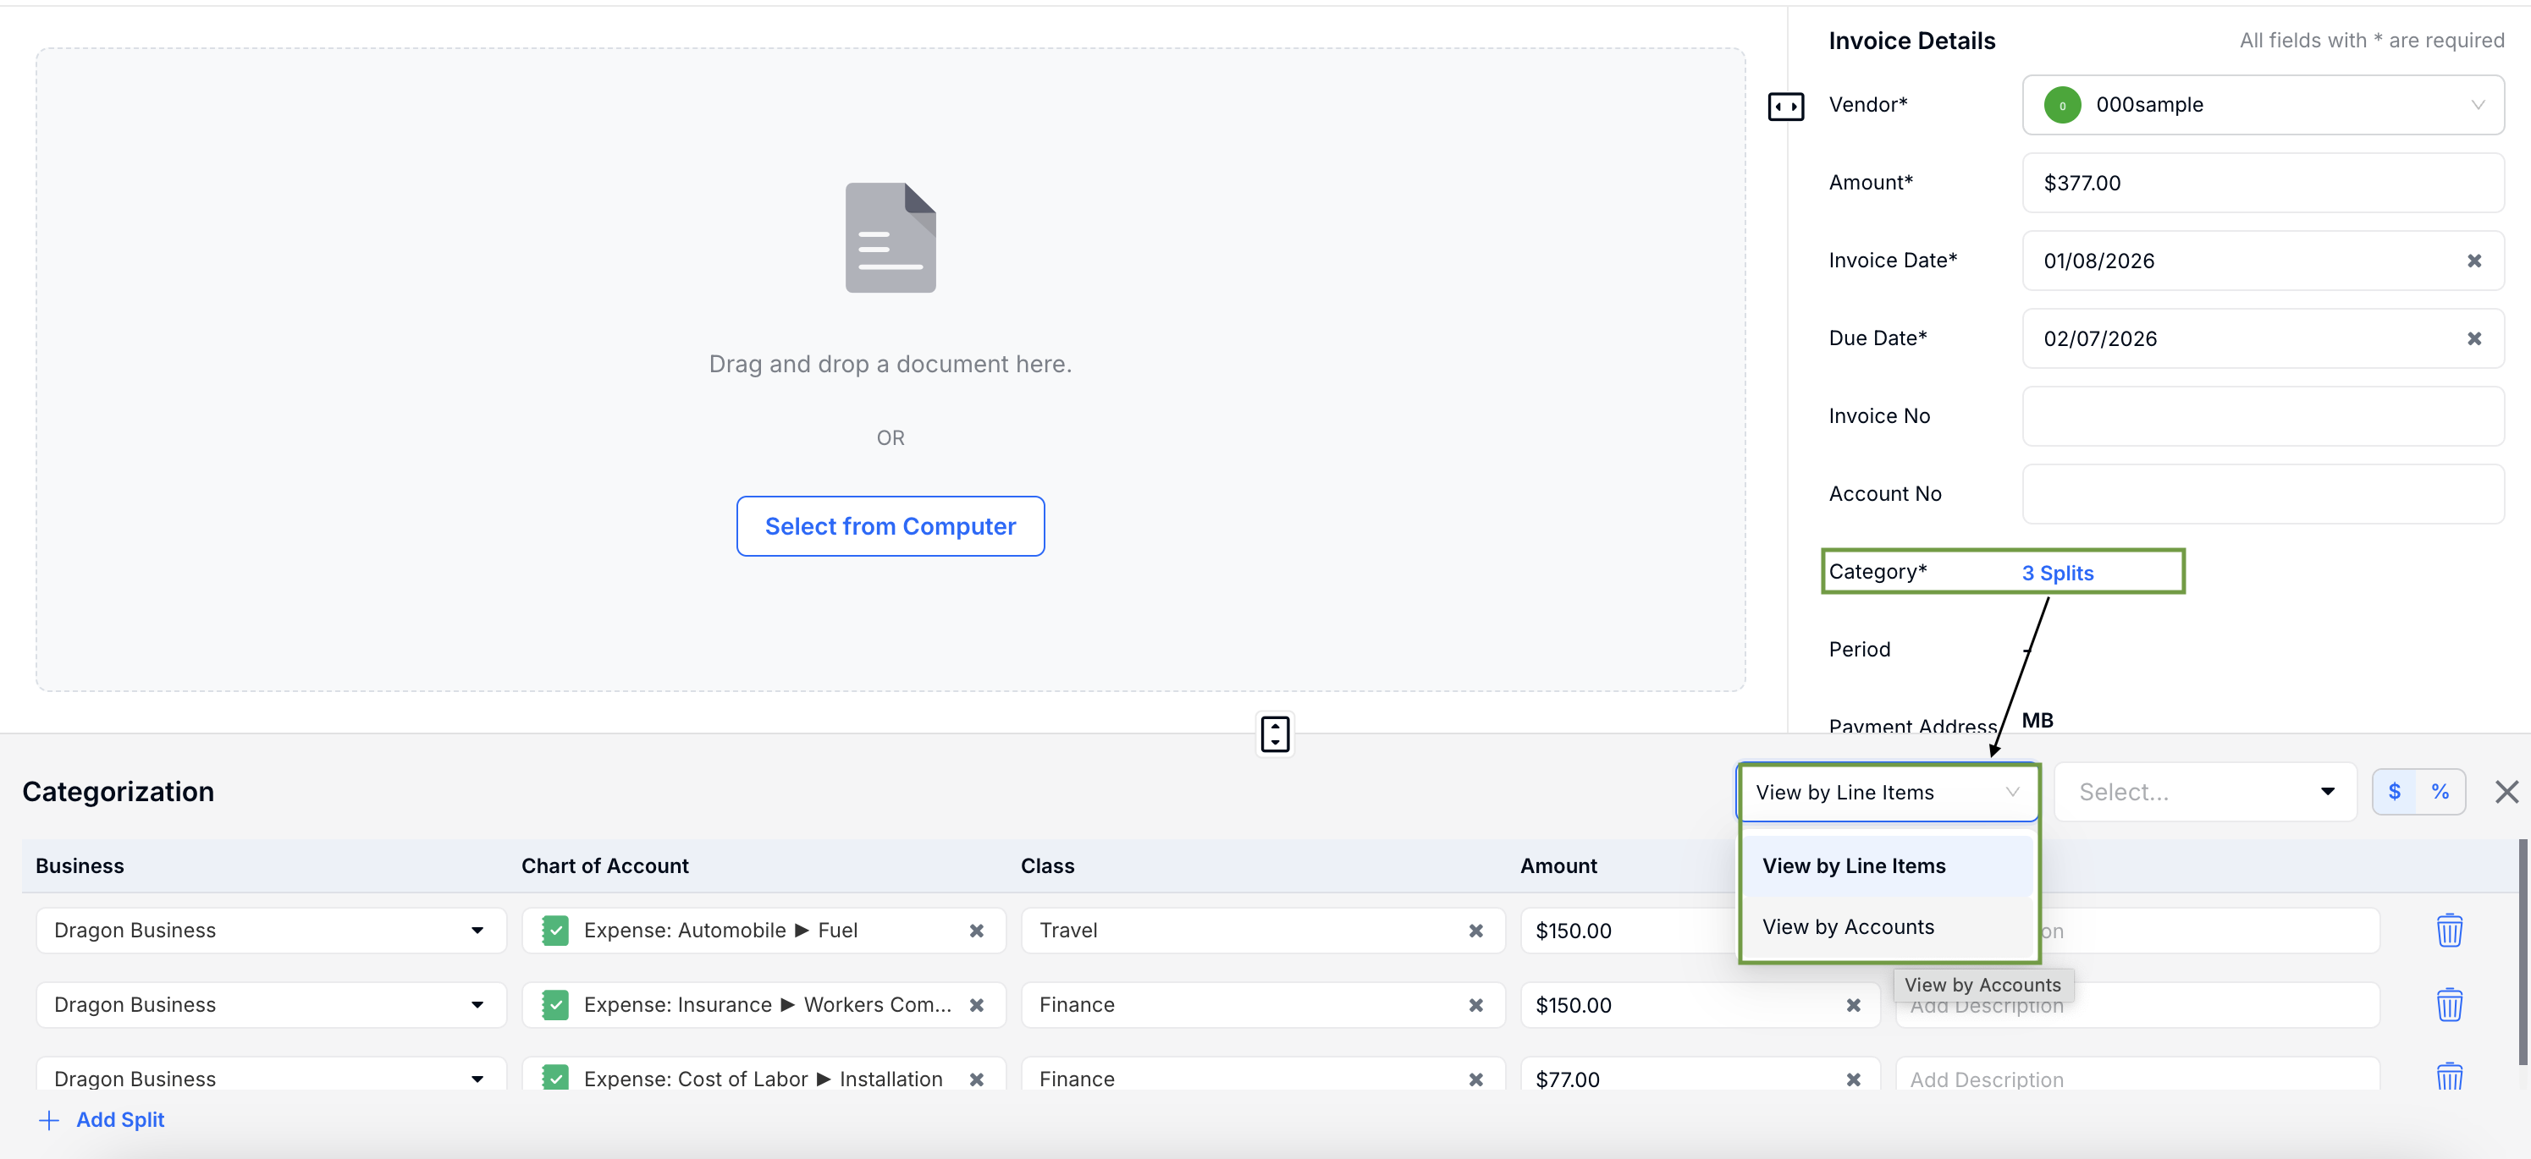Viewport: 2531px width, 1159px height.
Task: Clear the Due Date field
Action: click(2474, 339)
